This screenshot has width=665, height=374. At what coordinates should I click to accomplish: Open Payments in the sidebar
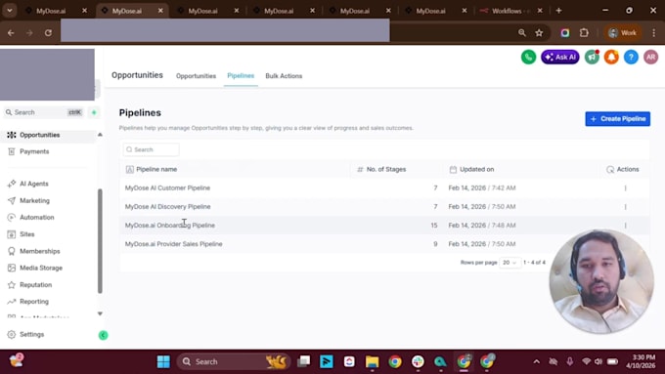(34, 151)
